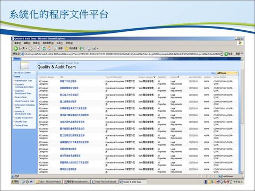This screenshot has width=255, height=191.
Task: Open the Search magnifier toolbar button
Action: click(x=58, y=48)
